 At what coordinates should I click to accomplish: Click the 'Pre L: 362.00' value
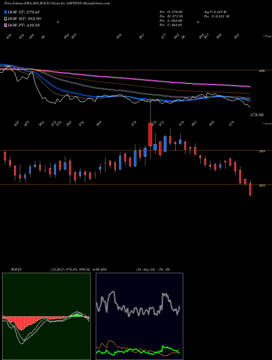click(x=171, y=21)
